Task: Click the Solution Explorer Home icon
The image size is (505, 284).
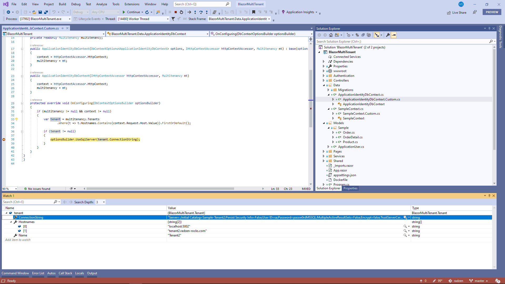Action: click(331, 35)
